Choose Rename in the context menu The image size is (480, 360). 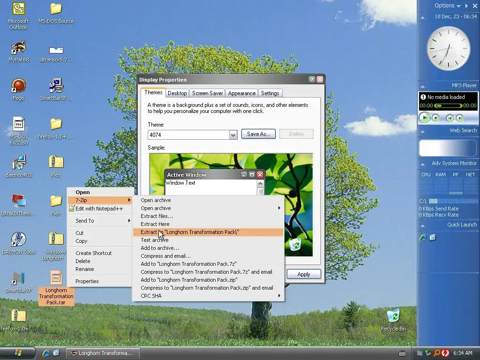click(100, 269)
